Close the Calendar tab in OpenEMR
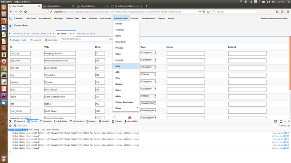This screenshot has width=291, height=163. pos(28,34)
